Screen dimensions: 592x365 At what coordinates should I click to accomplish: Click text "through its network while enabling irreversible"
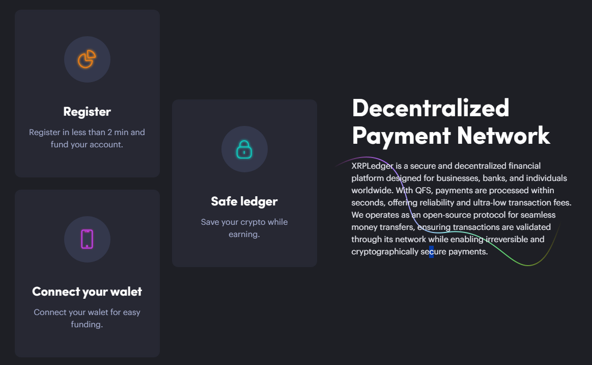coord(439,240)
